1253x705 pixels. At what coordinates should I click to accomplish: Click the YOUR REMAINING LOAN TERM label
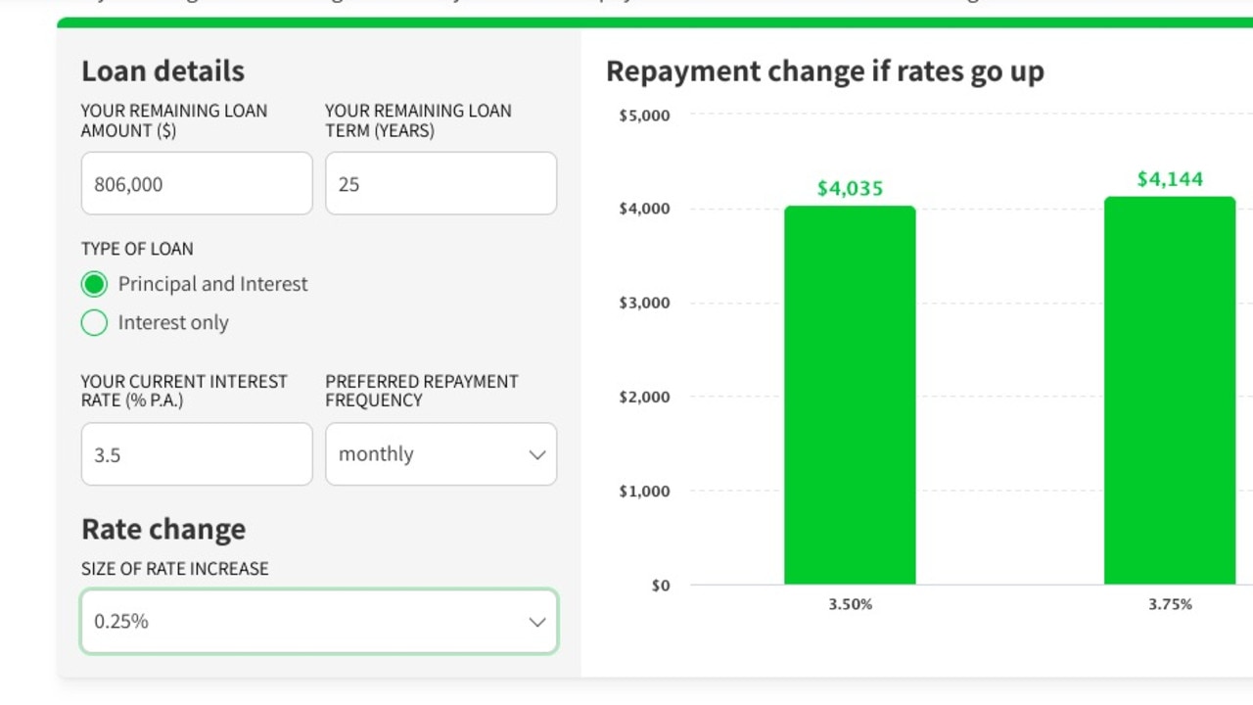point(418,120)
